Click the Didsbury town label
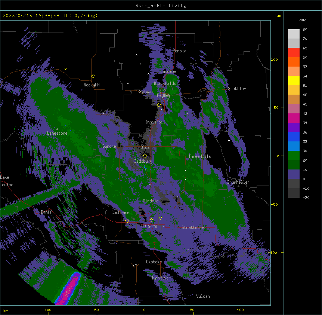 (x=143, y=161)
